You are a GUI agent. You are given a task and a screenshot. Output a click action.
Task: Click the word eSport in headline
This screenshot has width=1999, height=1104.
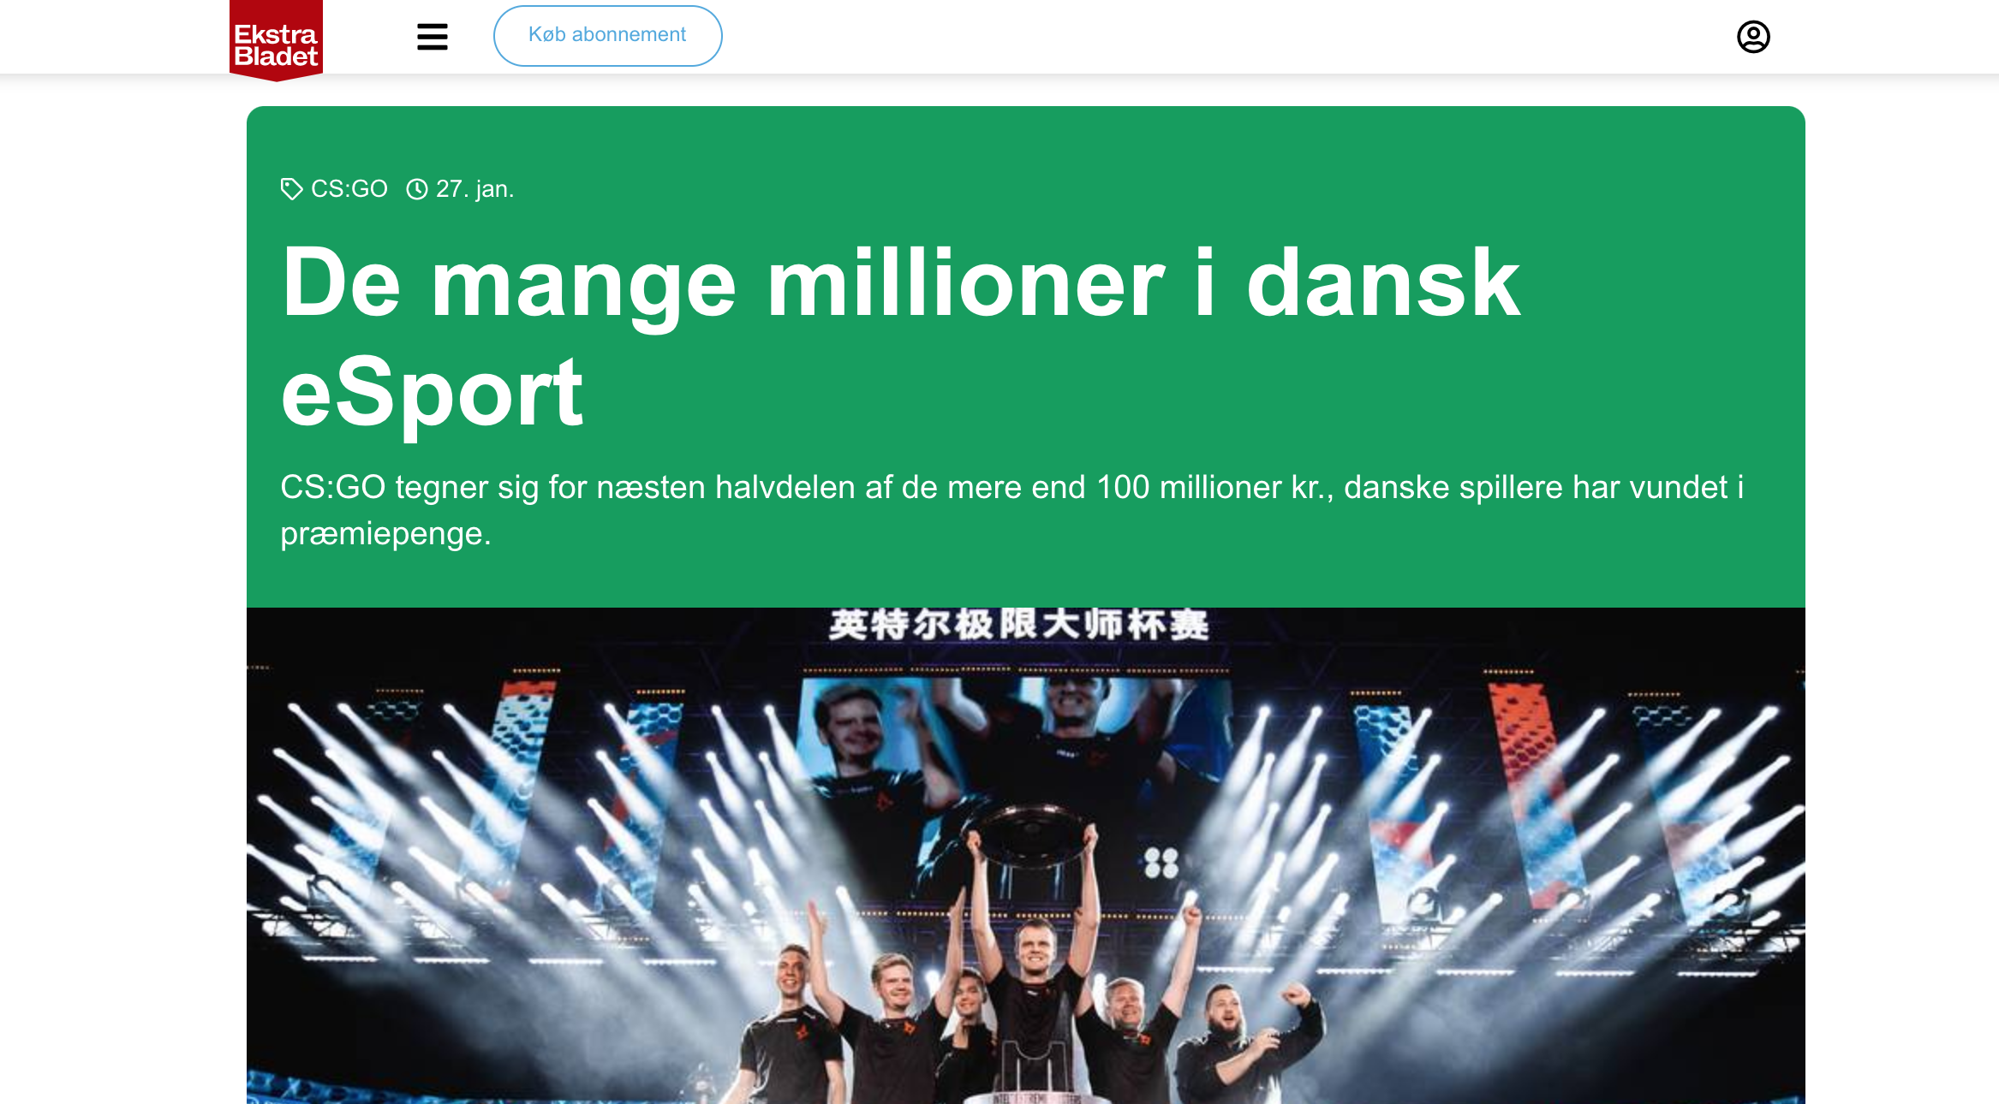(x=433, y=394)
